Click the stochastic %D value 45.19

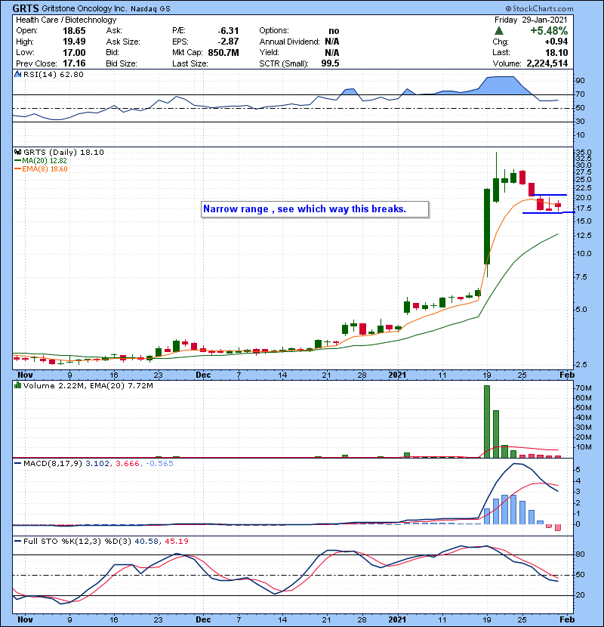[x=176, y=541]
